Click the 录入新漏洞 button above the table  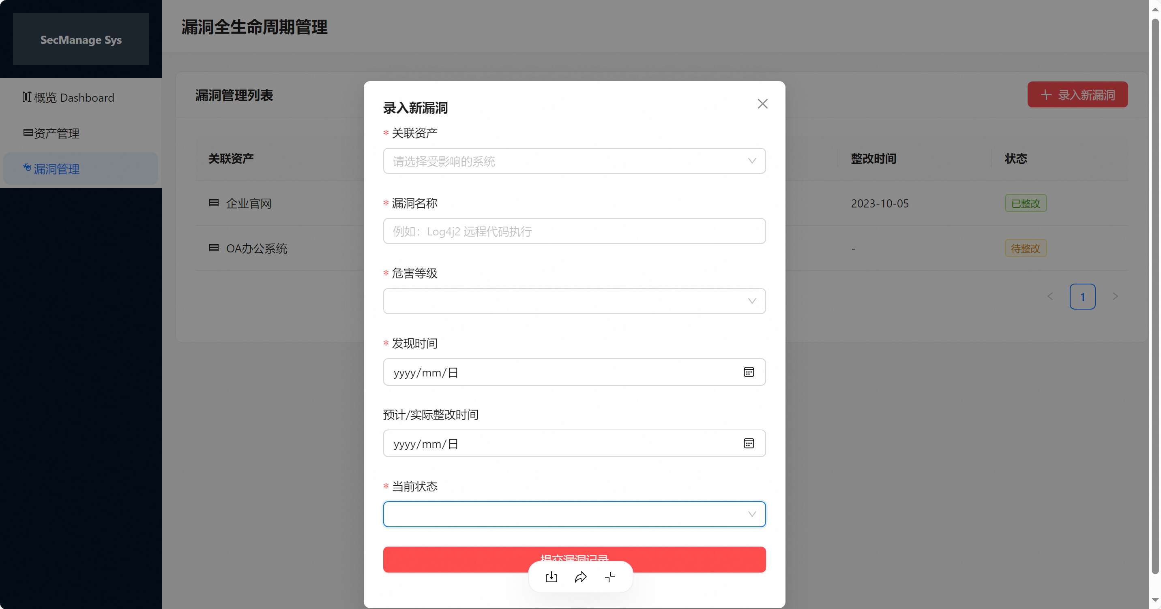click(1077, 94)
